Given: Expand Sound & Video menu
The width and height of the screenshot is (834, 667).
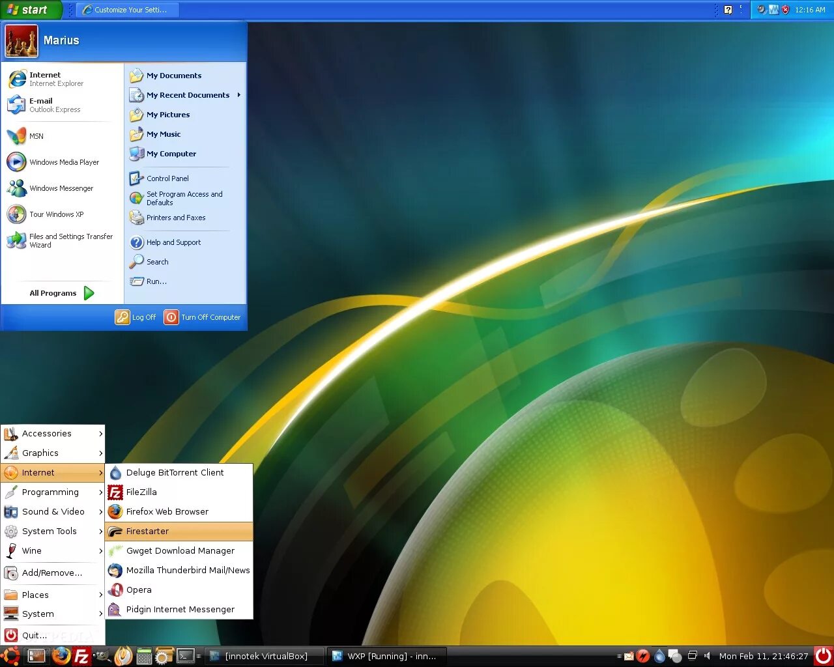Looking at the screenshot, I should pyautogui.click(x=53, y=512).
